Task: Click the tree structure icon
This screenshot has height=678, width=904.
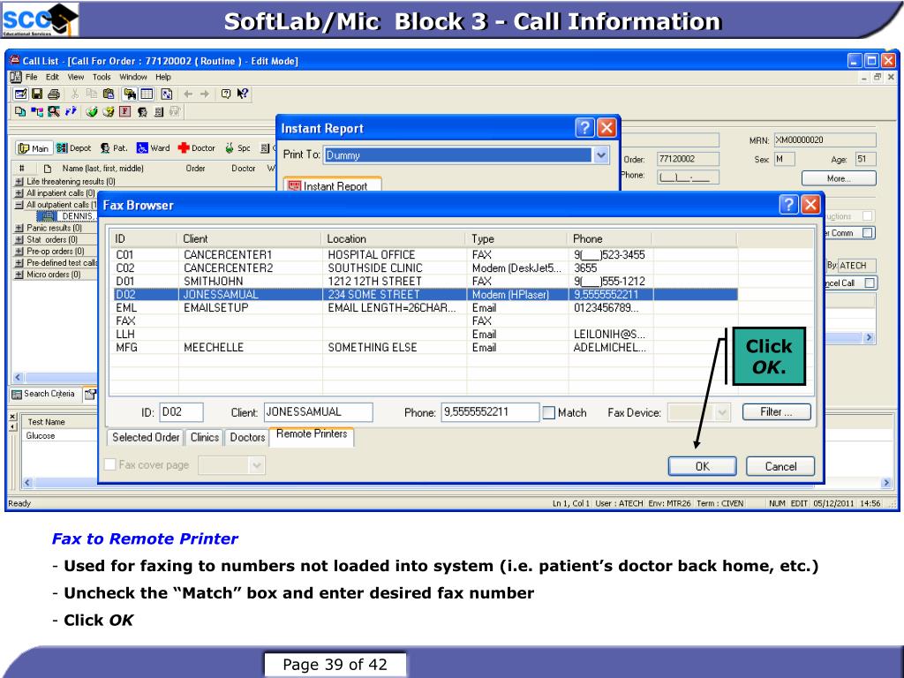Action: pyautogui.click(x=37, y=111)
